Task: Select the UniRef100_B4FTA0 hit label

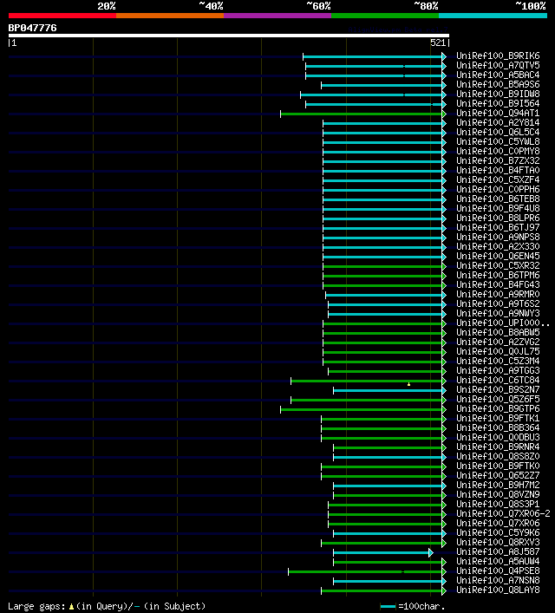Action: click(x=498, y=170)
